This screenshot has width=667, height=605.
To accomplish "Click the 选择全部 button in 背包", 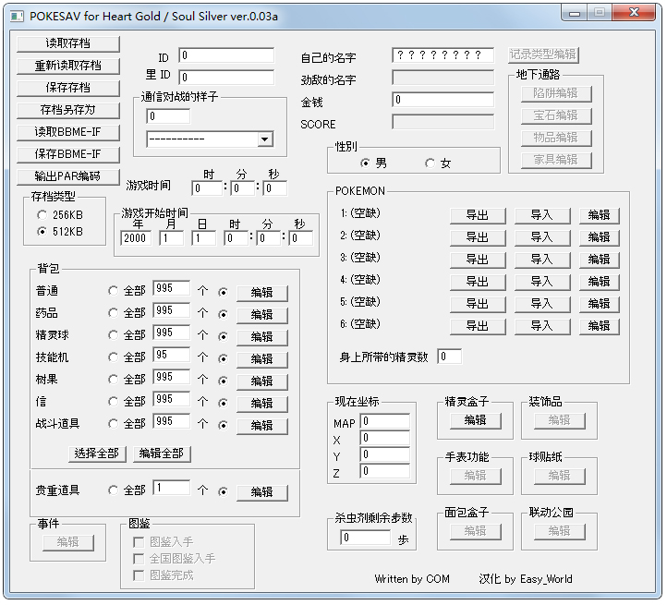I will click(97, 454).
